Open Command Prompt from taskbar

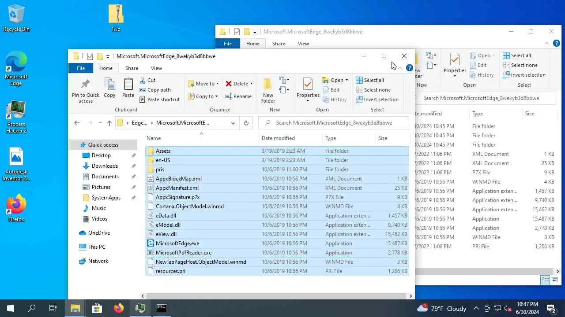point(162,308)
